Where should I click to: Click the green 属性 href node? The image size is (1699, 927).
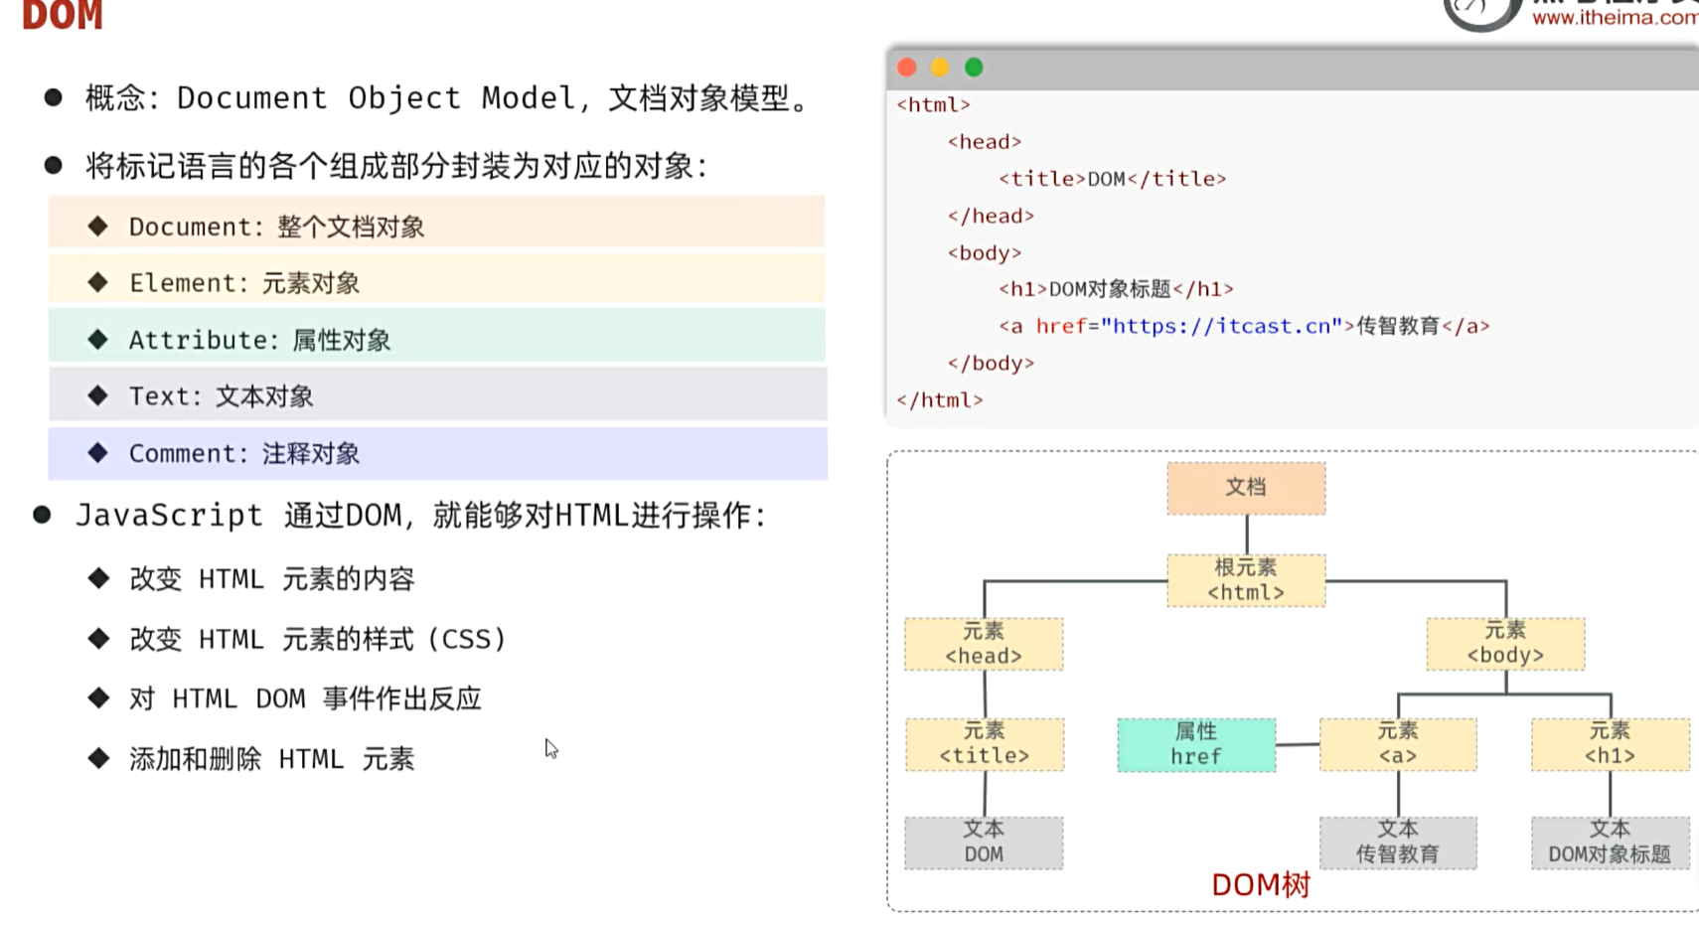(1196, 745)
